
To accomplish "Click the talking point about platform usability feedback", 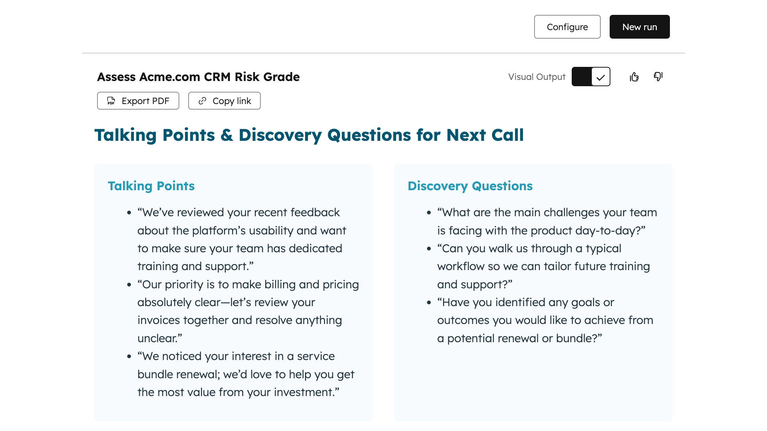I will click(x=241, y=239).
